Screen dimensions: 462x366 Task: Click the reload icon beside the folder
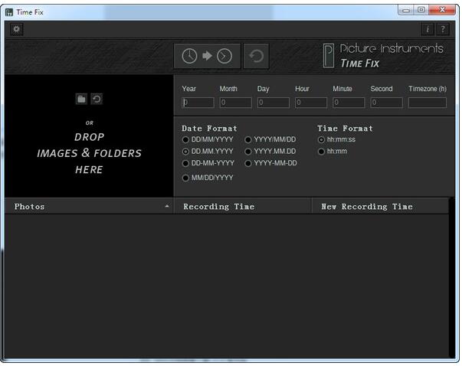(x=97, y=99)
